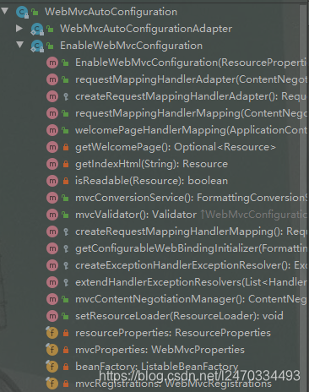Click the public visibility icon on mvcValidator()
Viewport: 309px width, 392px height.
pos(65,215)
